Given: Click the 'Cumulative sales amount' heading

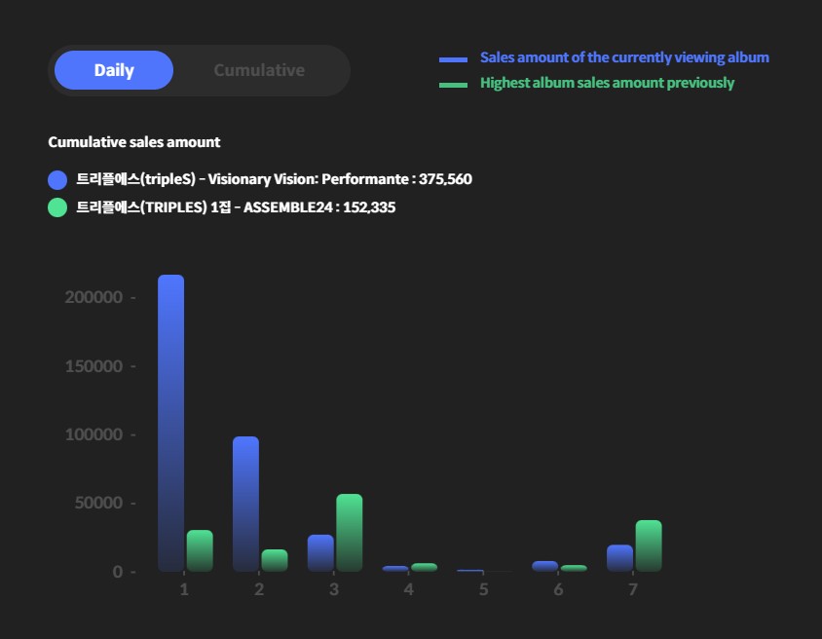Looking at the screenshot, I should [134, 142].
